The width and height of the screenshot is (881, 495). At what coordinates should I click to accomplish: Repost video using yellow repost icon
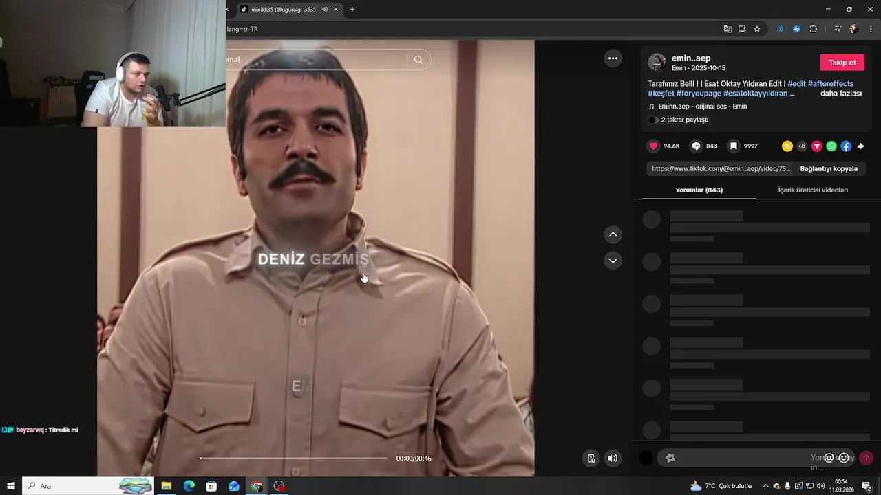[x=787, y=146]
